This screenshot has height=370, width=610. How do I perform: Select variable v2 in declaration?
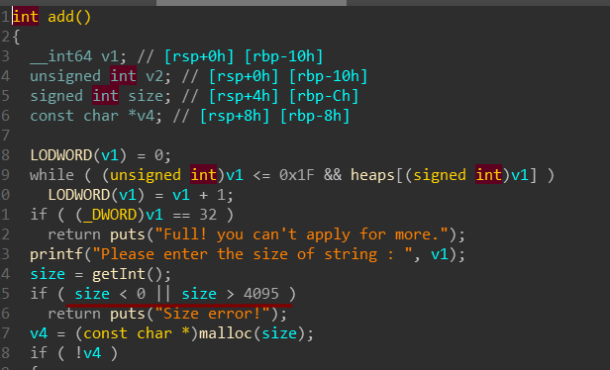154,76
